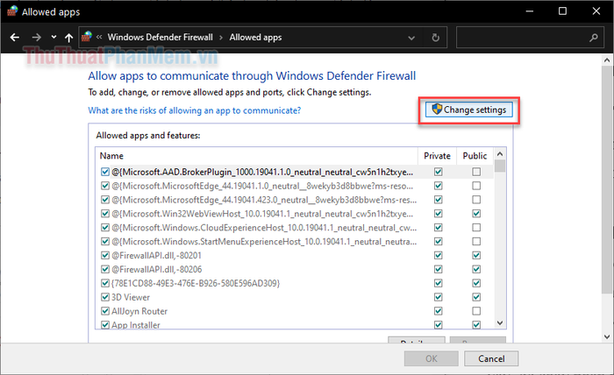This screenshot has width=614, height=375.
Task: Click the Change settings button
Action: click(x=468, y=110)
